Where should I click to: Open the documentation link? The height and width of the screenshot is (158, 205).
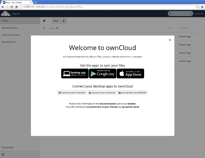108,104
